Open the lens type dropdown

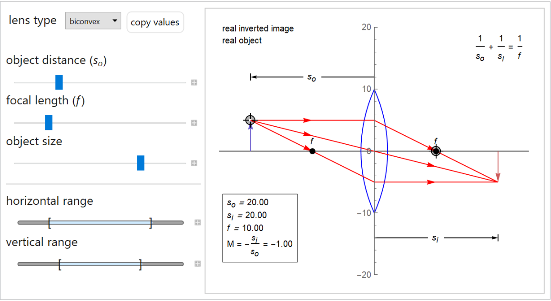93,21
